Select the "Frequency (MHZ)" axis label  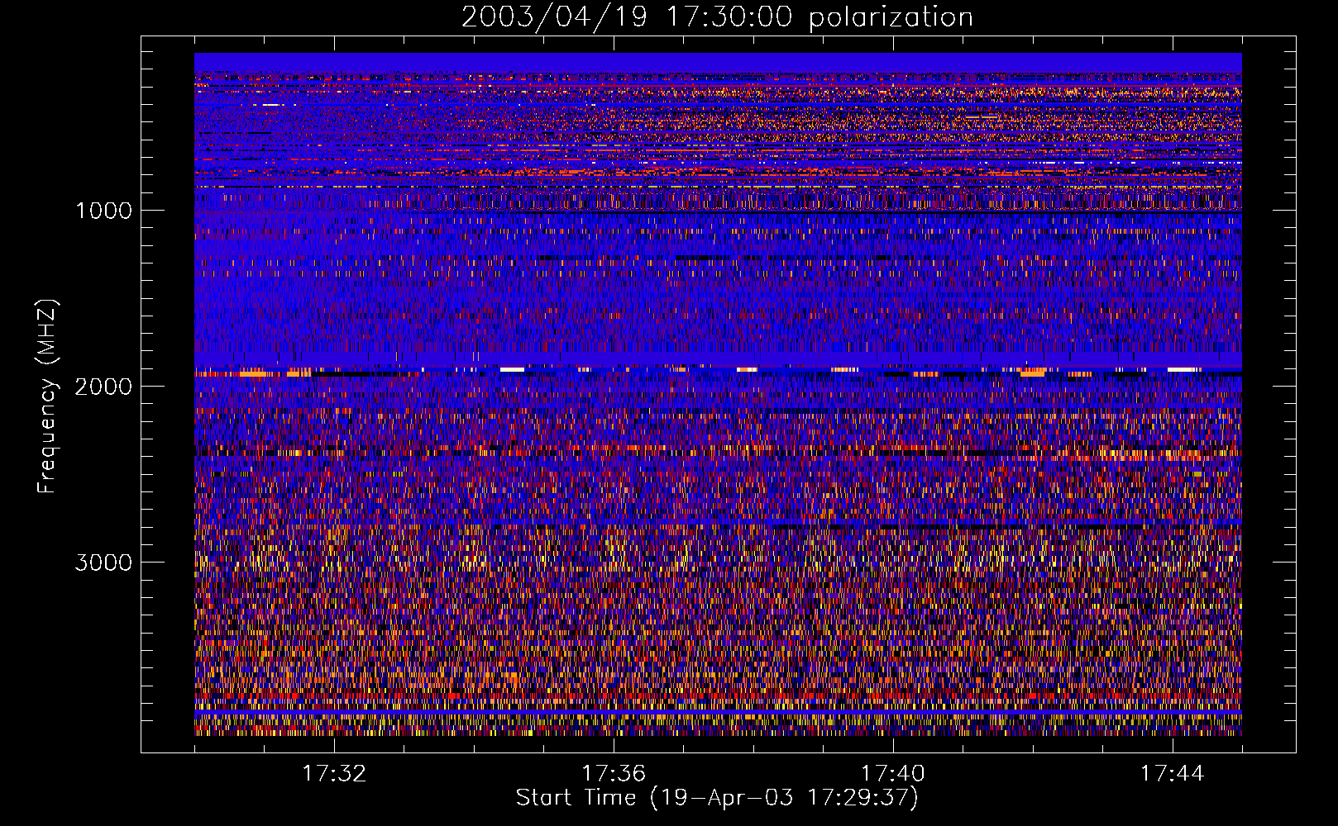pos(47,396)
